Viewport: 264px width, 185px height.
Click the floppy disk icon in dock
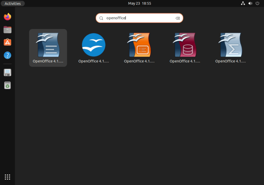(x=8, y=72)
